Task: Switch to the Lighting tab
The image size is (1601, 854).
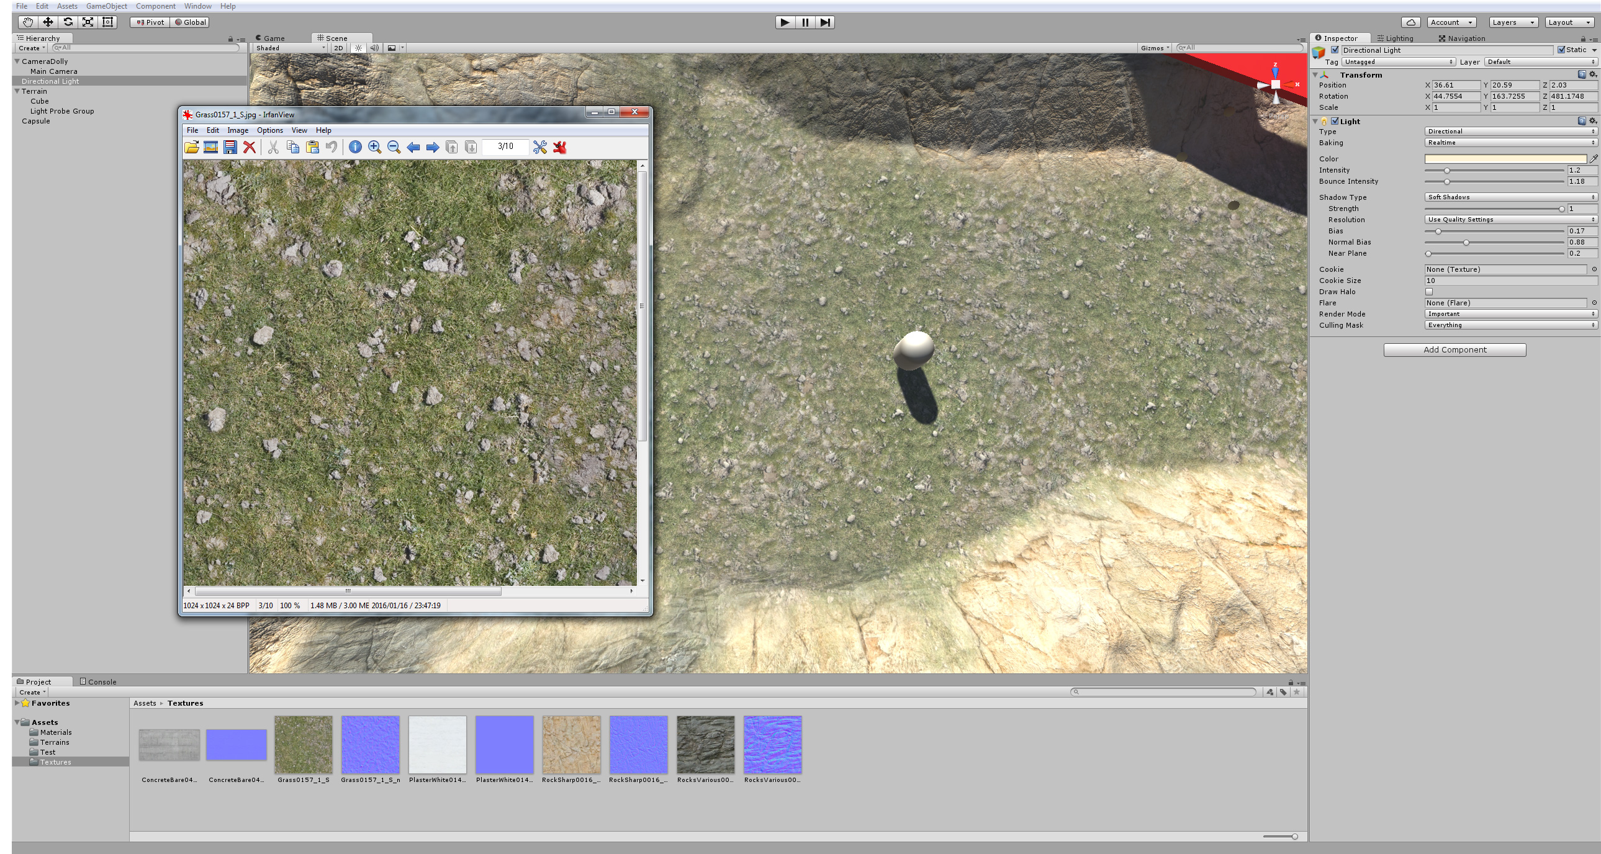Action: tap(1395, 38)
